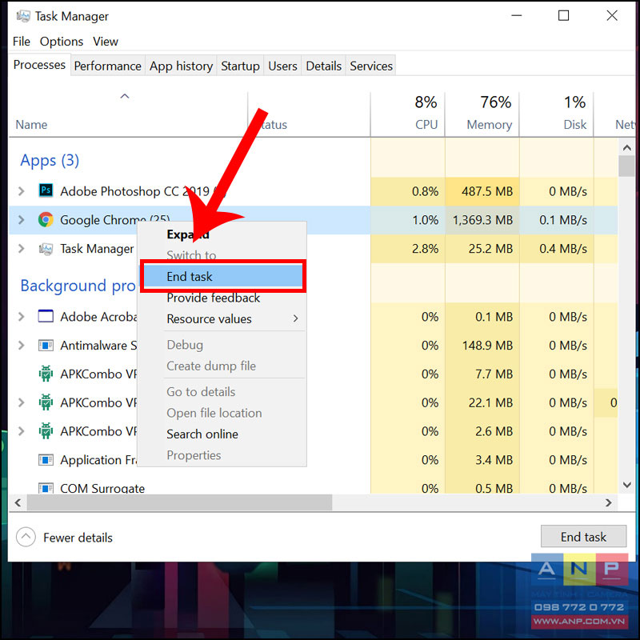640x640 pixels.
Task: Click the horizontal scrollbar thumb
Action: point(179,502)
